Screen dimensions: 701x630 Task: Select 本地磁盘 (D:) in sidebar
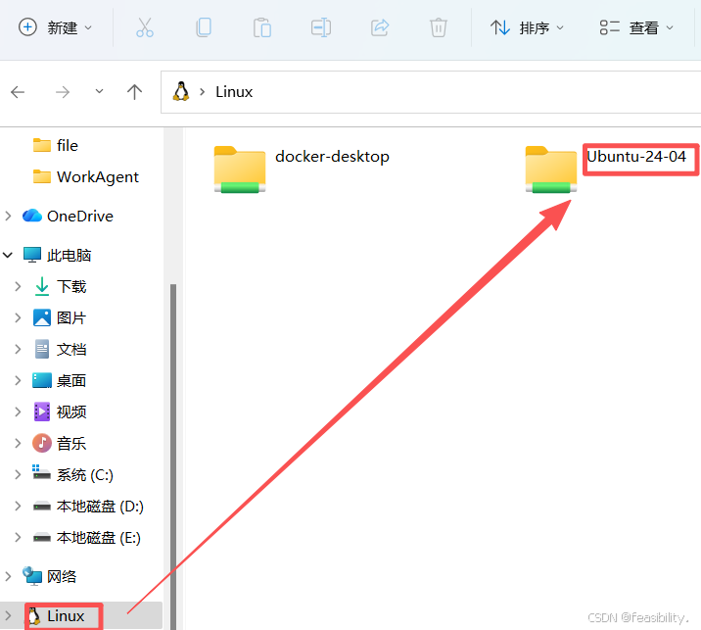pyautogui.click(x=88, y=507)
